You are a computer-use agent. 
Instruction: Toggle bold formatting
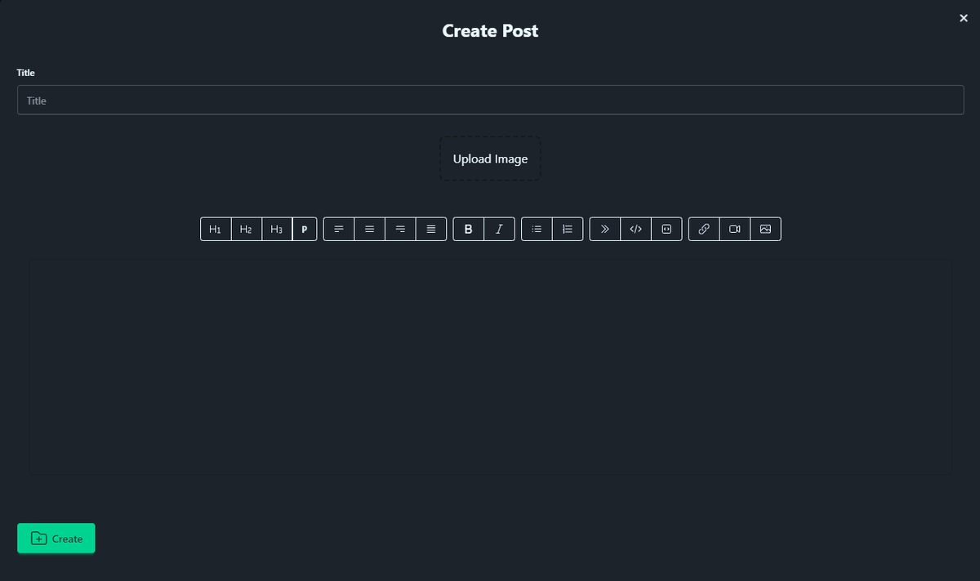pyautogui.click(x=469, y=229)
